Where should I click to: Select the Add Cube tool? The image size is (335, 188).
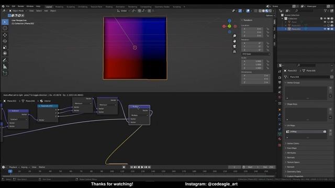(5, 73)
